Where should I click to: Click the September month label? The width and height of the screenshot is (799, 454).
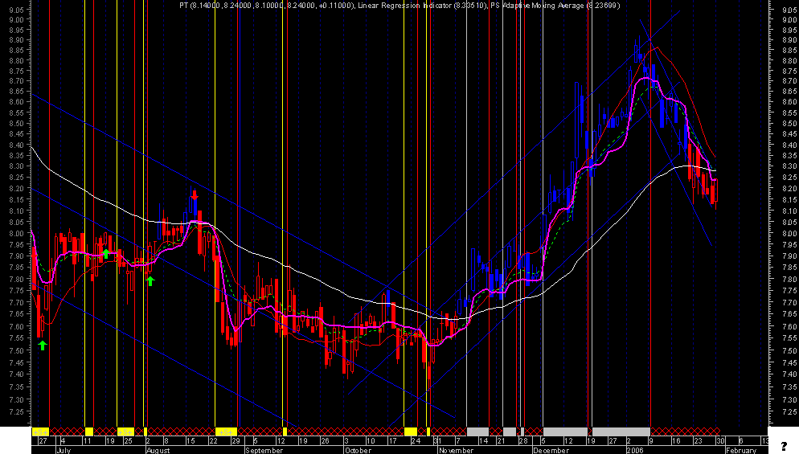pos(264,451)
